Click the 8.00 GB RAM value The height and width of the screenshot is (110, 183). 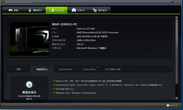pos(92,36)
